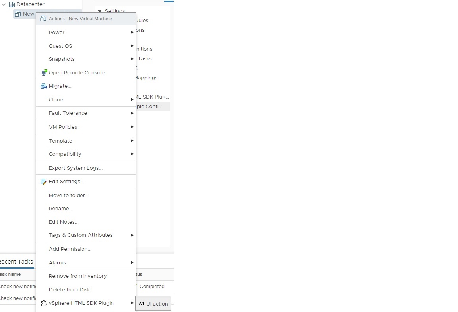Expand the Snapshots submenu arrow
The height and width of the screenshot is (312, 458).
point(132,59)
